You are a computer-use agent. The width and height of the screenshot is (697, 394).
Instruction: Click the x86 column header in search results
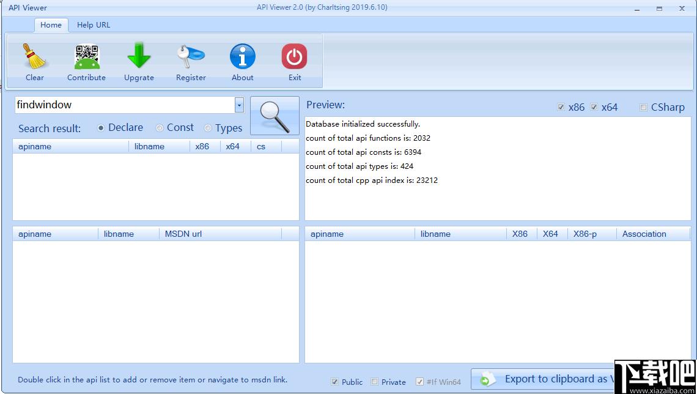point(205,146)
